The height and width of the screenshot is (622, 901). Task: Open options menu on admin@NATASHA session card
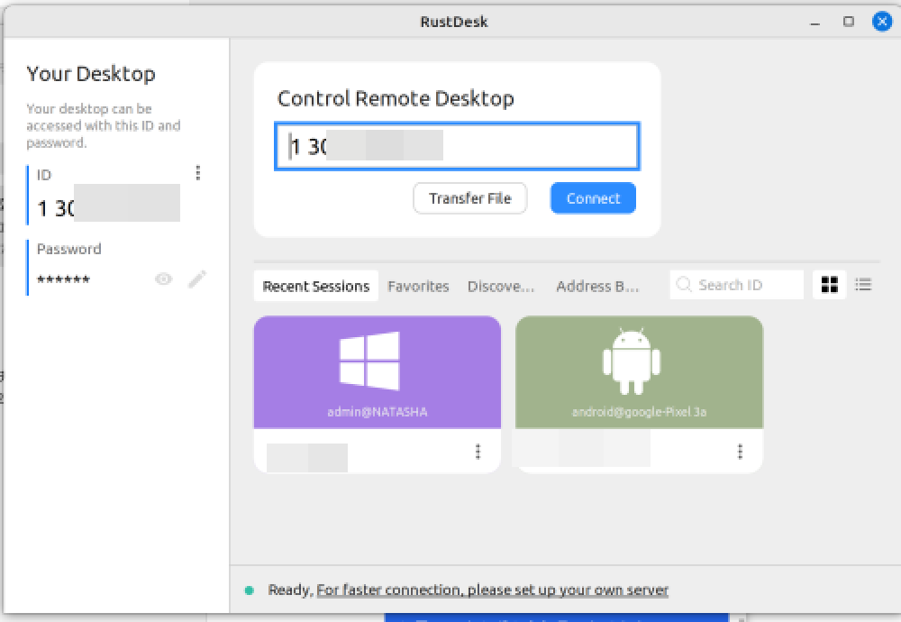pos(478,451)
